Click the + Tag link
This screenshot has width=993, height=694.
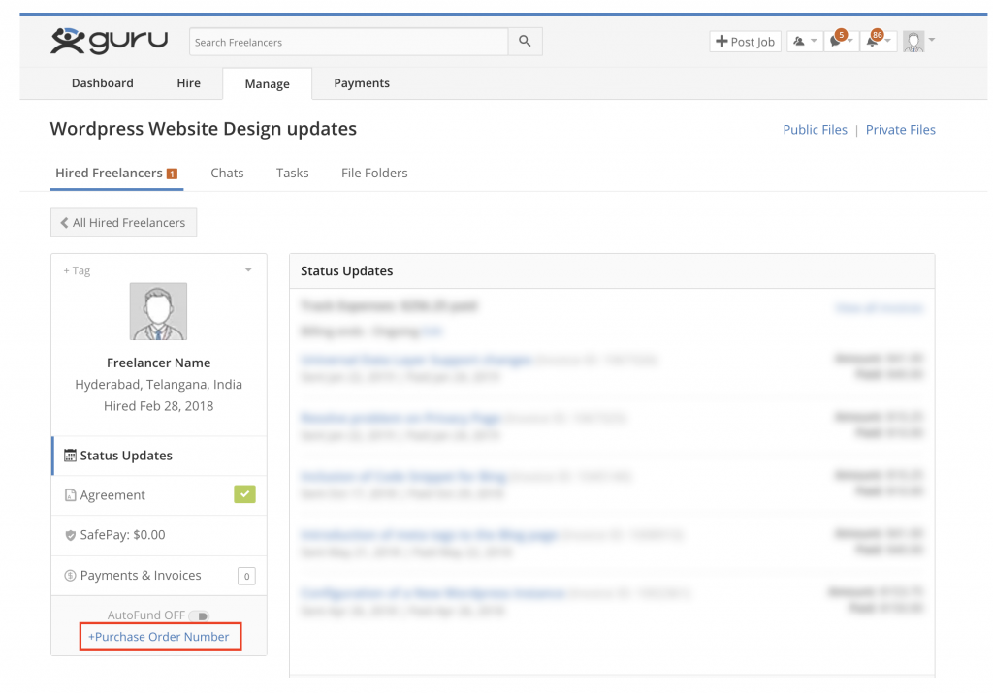click(77, 271)
